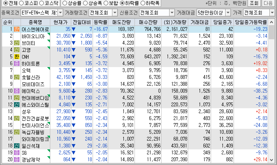Click the 증 badge icon beside 에이럭스
This screenshot has width=277, height=165.
(x=17, y=91)
